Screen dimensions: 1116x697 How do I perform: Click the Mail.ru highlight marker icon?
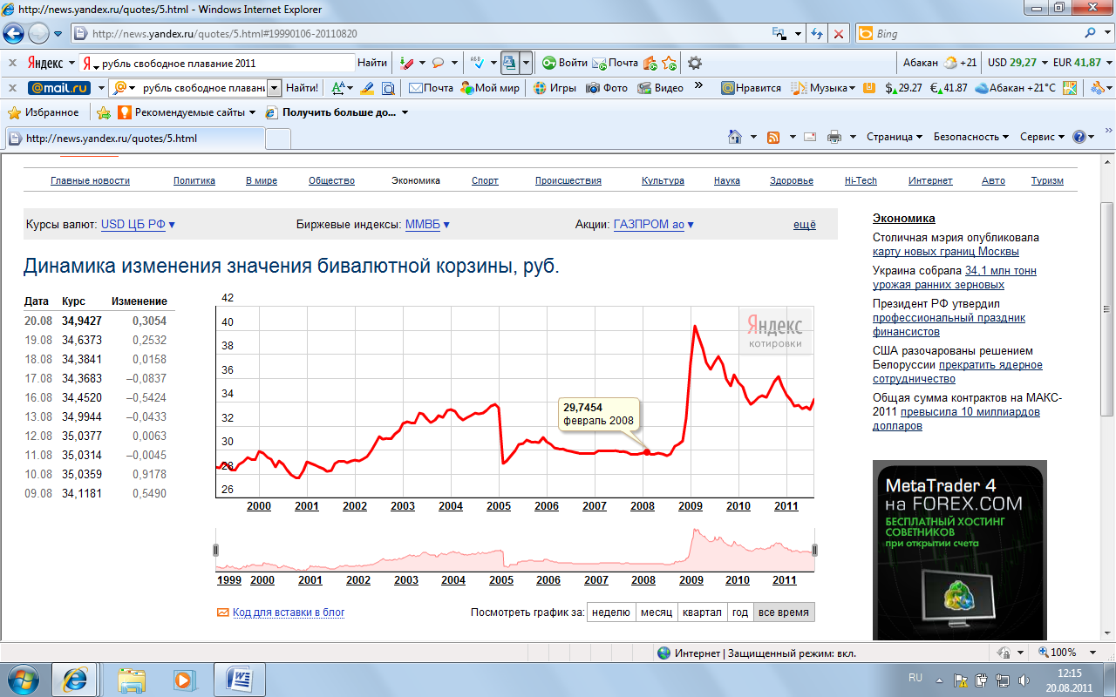pos(367,88)
